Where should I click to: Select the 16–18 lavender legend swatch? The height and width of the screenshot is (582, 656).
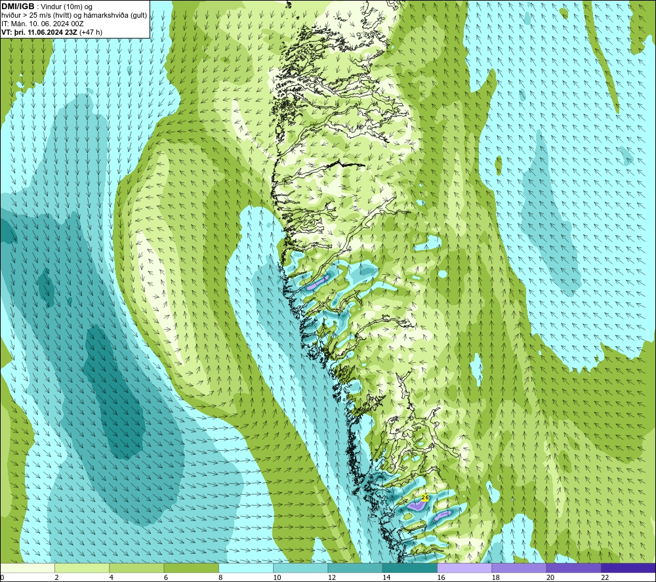[x=464, y=568]
